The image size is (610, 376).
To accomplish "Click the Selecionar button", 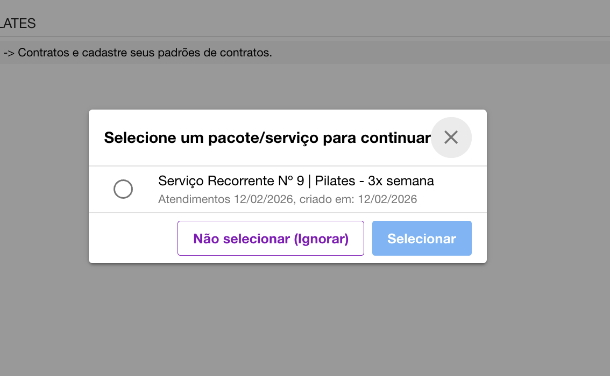I will pos(422,238).
